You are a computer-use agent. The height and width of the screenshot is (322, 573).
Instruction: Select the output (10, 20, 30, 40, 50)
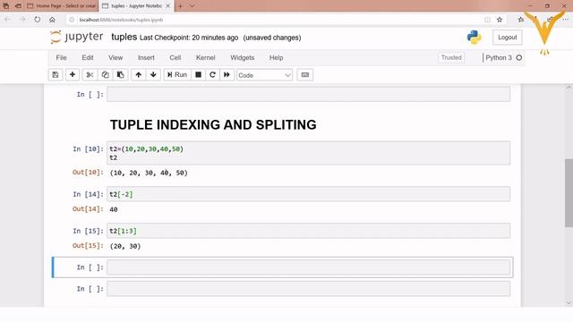(149, 173)
